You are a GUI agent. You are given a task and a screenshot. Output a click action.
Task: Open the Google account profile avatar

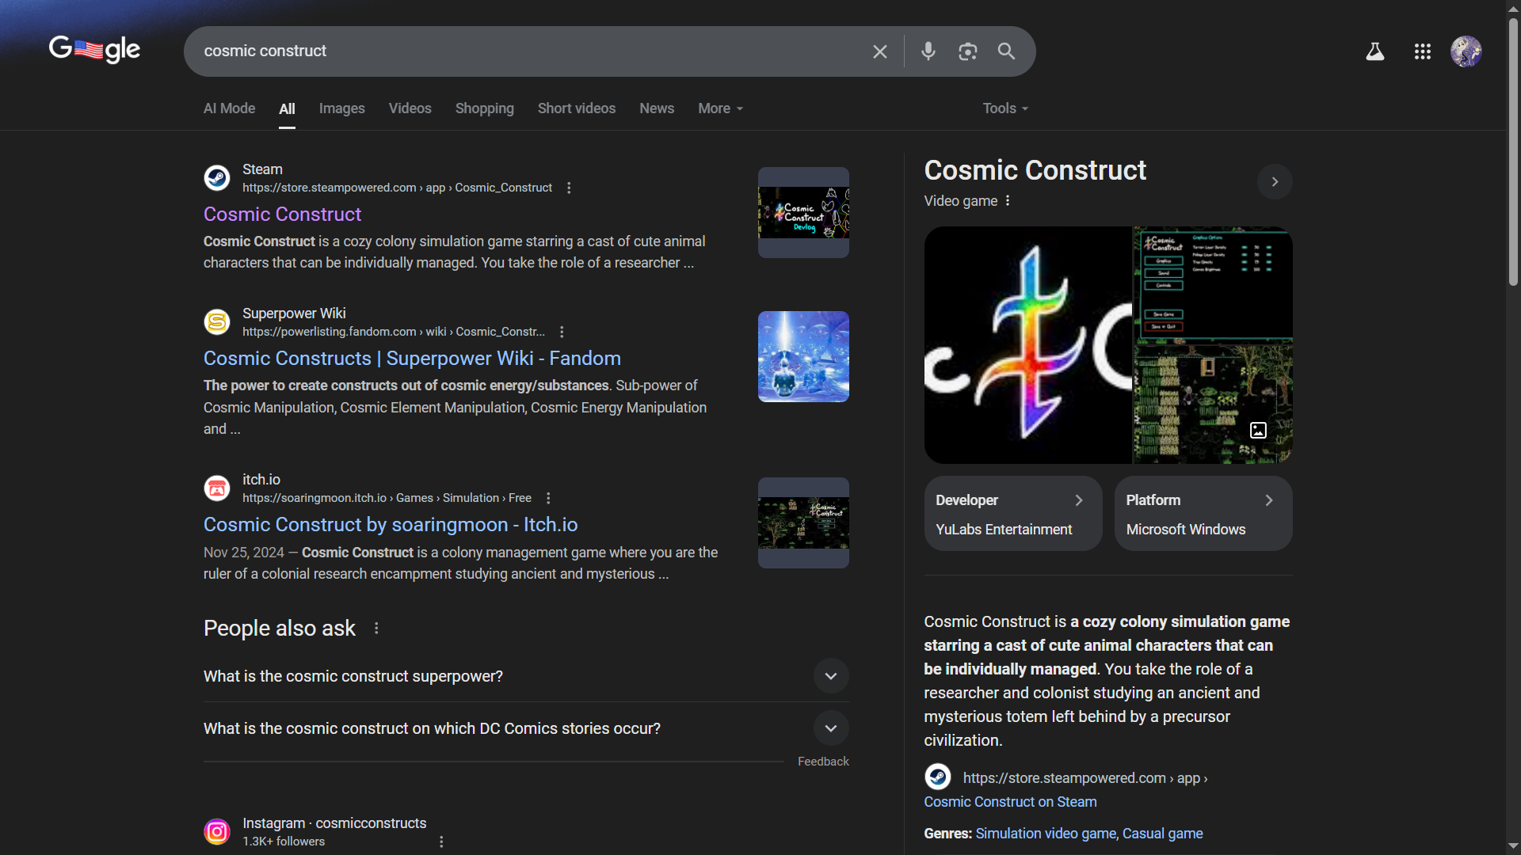pos(1466,51)
